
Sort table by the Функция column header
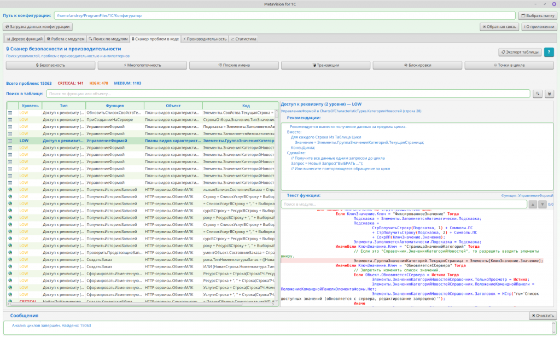click(x=114, y=105)
